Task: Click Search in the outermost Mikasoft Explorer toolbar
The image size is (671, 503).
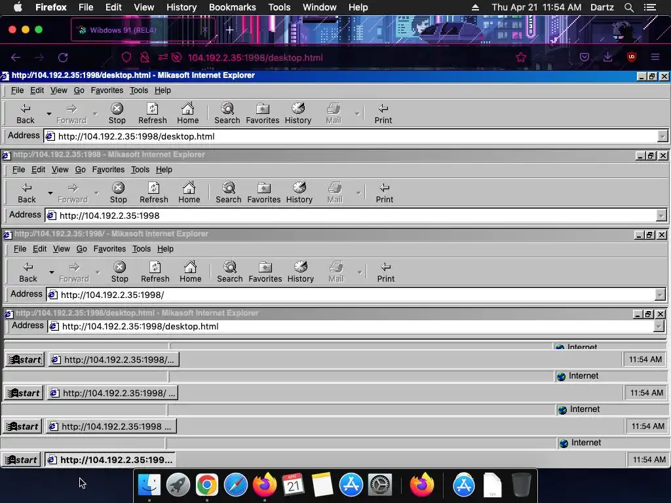Action: (227, 114)
